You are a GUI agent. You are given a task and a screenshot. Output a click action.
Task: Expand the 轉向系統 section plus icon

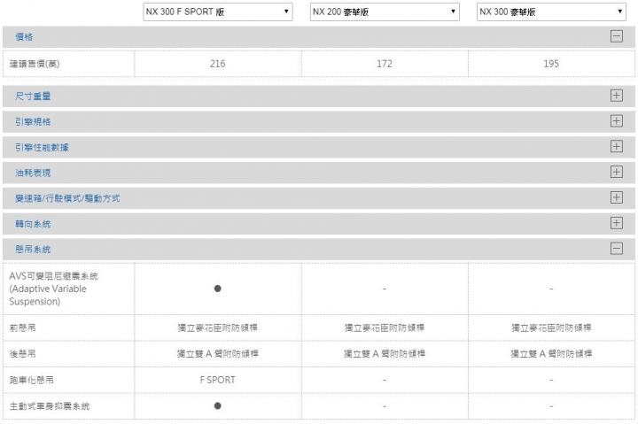click(x=617, y=223)
